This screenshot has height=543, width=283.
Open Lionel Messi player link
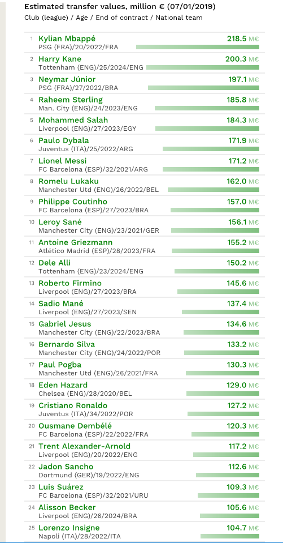click(63, 161)
